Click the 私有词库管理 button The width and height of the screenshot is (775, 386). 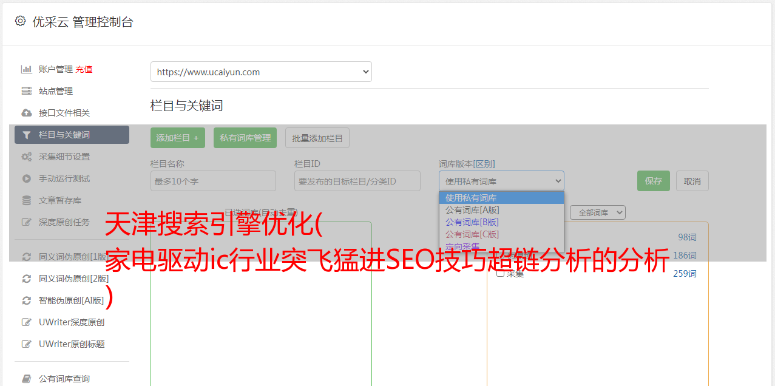245,138
